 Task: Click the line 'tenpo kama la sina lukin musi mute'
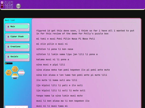pyautogui.click(x=59, y=96)
